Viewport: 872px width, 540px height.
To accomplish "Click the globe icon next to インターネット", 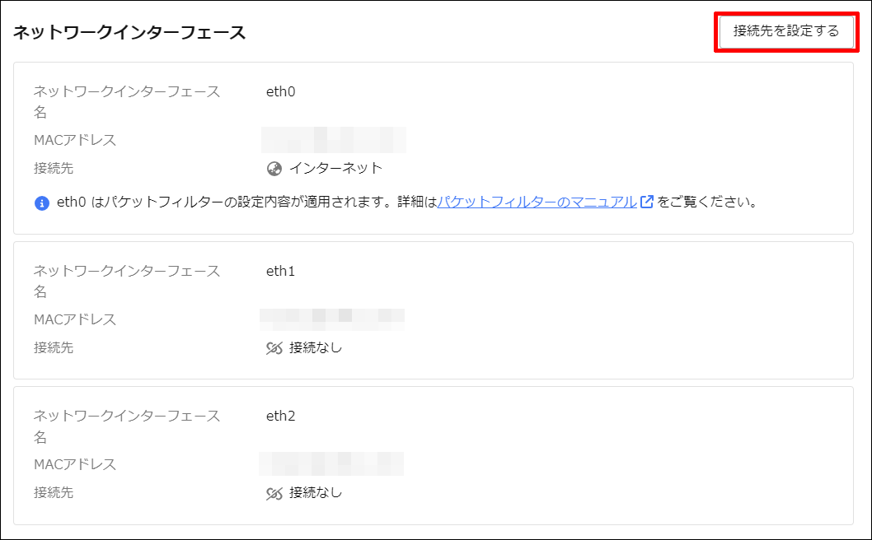I will (274, 168).
